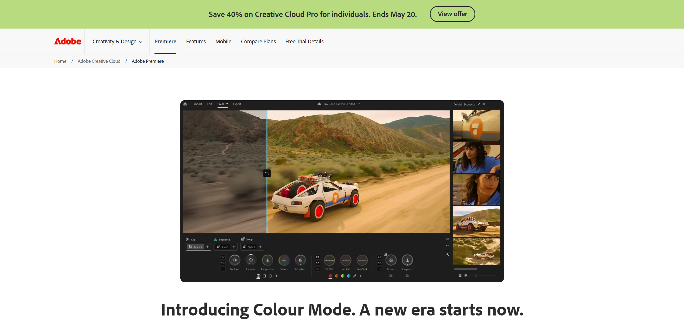684x319 pixels.
Task: Click the wrench settings icon
Action: [x=448, y=255]
